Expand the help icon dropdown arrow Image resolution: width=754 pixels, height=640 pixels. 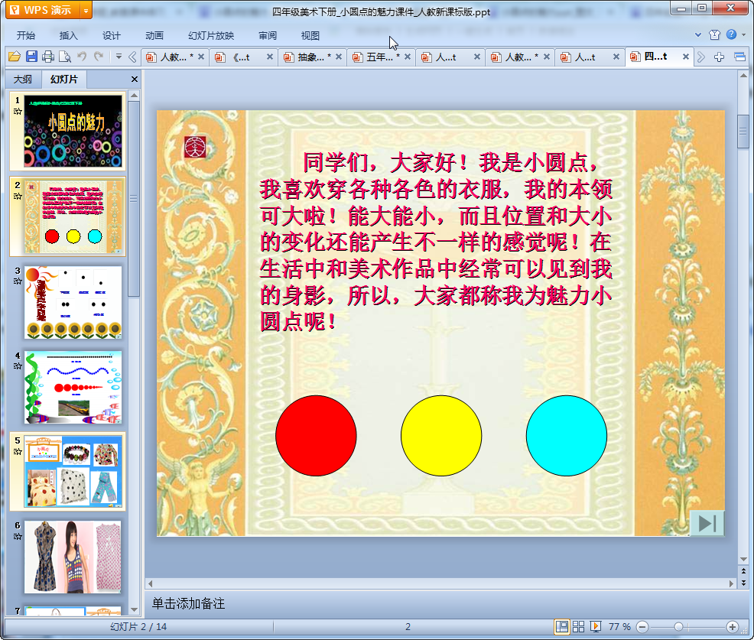pos(743,34)
